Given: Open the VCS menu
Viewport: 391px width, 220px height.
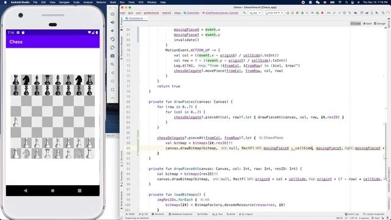Looking at the screenshot, I should [141, 2].
